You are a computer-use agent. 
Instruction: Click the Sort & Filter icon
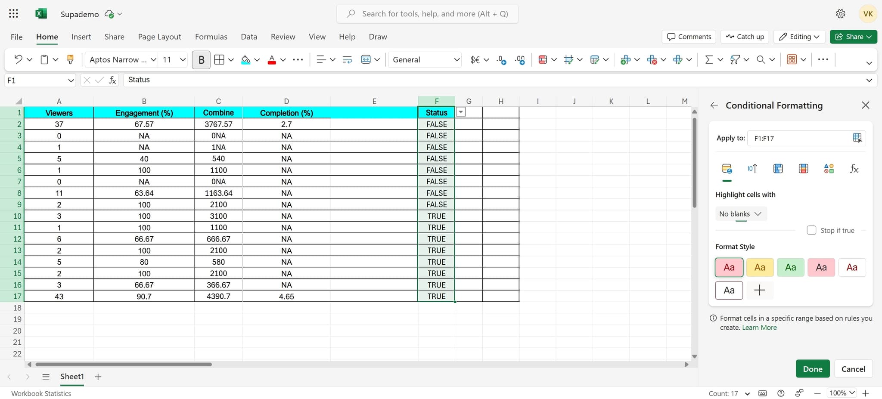tap(735, 59)
